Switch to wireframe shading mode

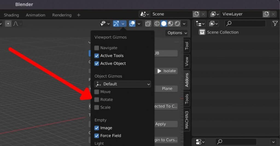[x=157, y=24]
